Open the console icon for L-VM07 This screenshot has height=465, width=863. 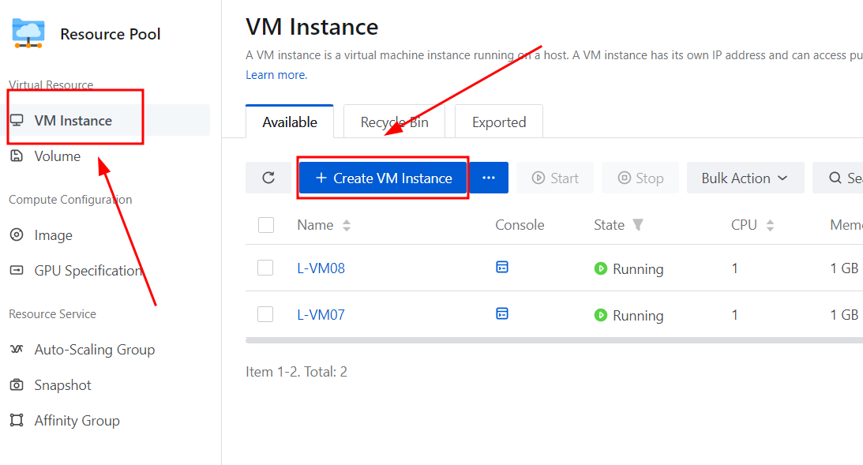point(501,314)
